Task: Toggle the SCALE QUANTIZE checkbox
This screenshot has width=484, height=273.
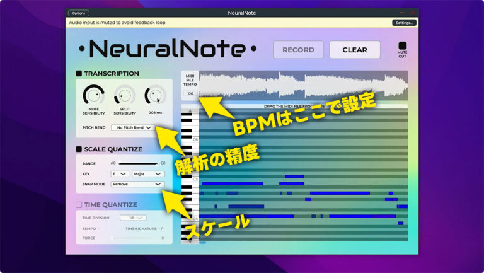Action: [x=79, y=149]
